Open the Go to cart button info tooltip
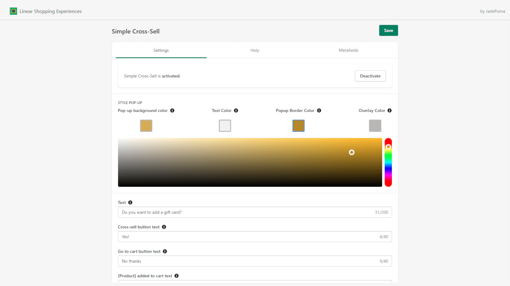Screen dimensions: 510x286 click(x=165, y=251)
